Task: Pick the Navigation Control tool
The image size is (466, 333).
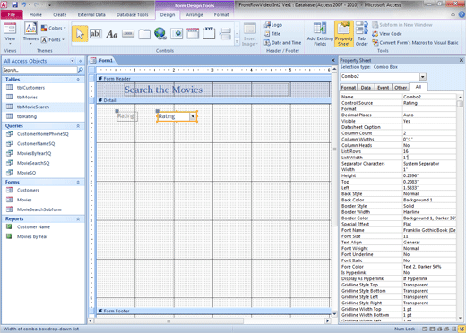Action: tap(193, 33)
